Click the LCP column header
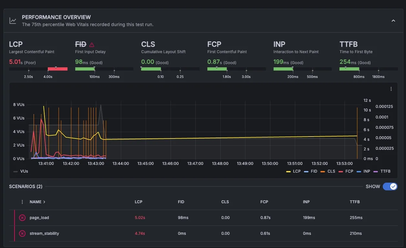 138,202
